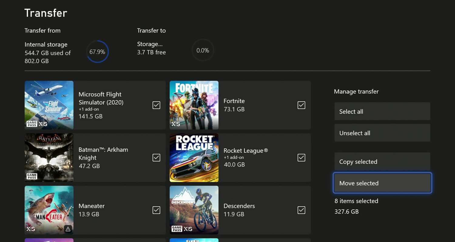This screenshot has width=455, height=242.
Task: Toggle Batman: Arkham Knight checkbox
Action: pyautogui.click(x=156, y=158)
